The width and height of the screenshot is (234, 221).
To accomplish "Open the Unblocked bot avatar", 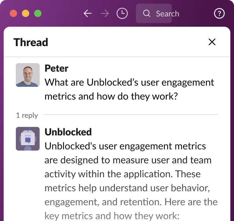I will pyautogui.click(x=28, y=139).
